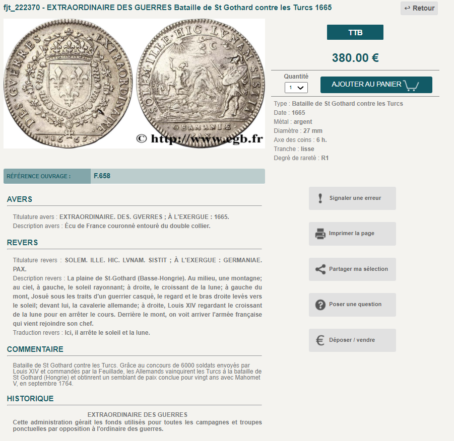Click the exclamation mark error icon

tap(320, 198)
